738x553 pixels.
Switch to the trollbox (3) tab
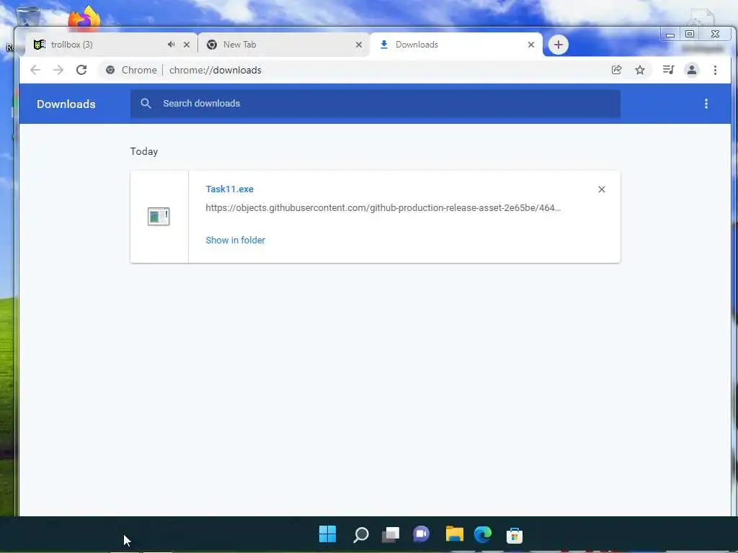(111, 45)
